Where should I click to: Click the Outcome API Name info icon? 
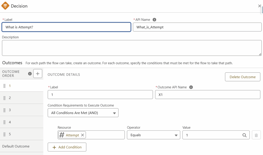(191, 87)
